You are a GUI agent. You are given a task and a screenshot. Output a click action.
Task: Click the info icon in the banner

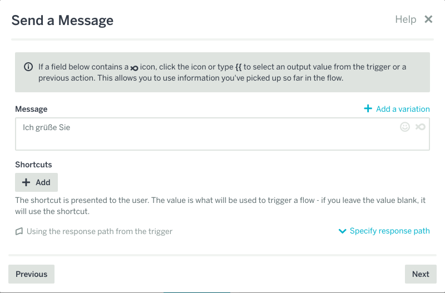point(28,67)
